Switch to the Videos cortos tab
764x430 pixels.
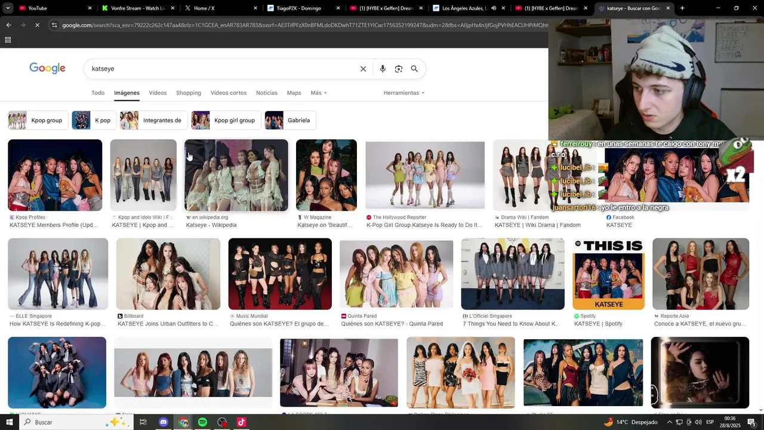click(229, 93)
